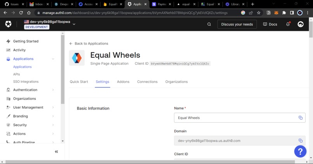Copy the Domain field value

tap(301, 140)
